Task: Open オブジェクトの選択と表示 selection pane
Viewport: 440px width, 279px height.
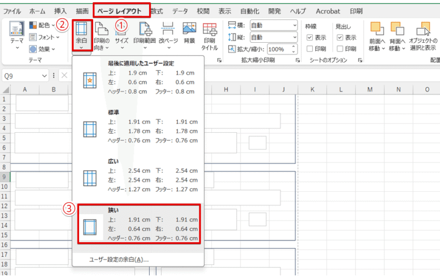Action: click(x=423, y=36)
